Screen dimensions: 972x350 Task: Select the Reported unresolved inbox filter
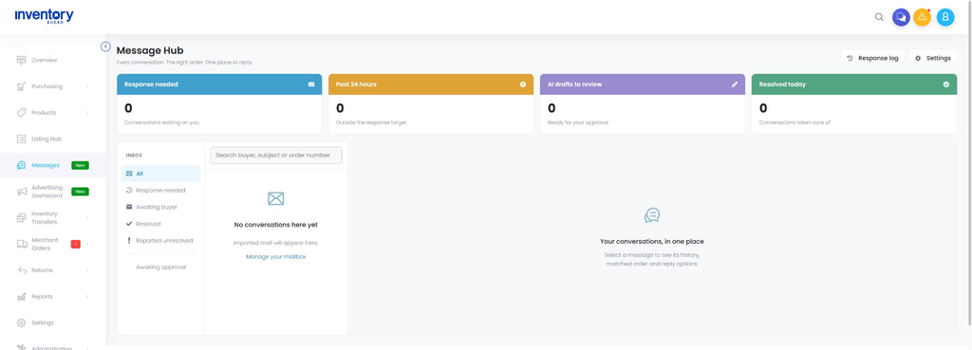(x=161, y=240)
